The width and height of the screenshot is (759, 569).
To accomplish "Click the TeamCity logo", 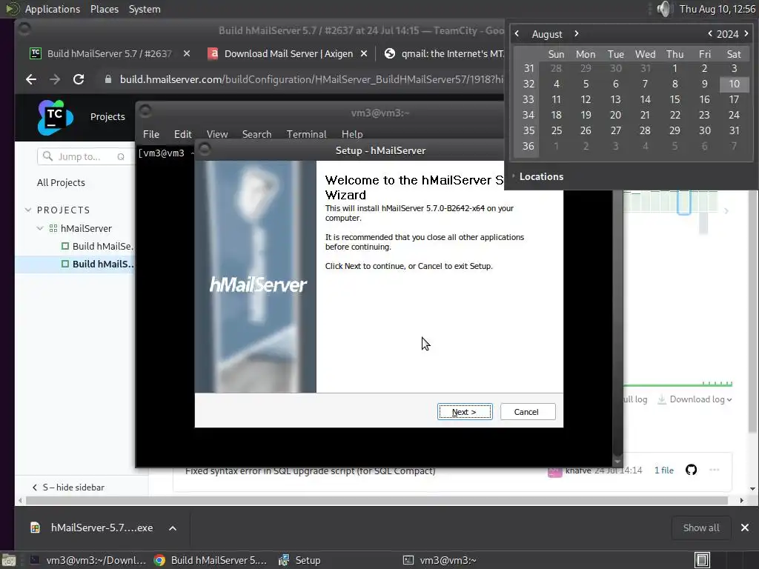I will click(x=55, y=117).
